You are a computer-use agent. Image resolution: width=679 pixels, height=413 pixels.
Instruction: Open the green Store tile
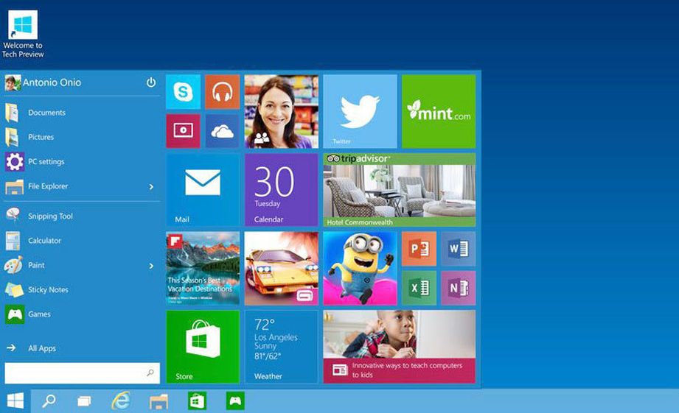203,346
